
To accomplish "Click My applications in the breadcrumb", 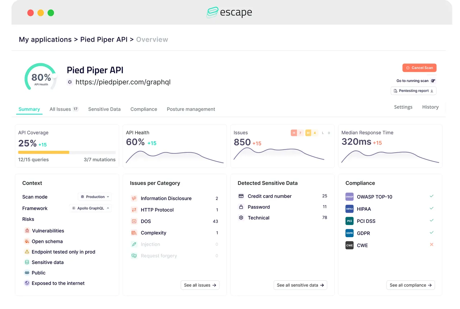I will coord(45,40).
